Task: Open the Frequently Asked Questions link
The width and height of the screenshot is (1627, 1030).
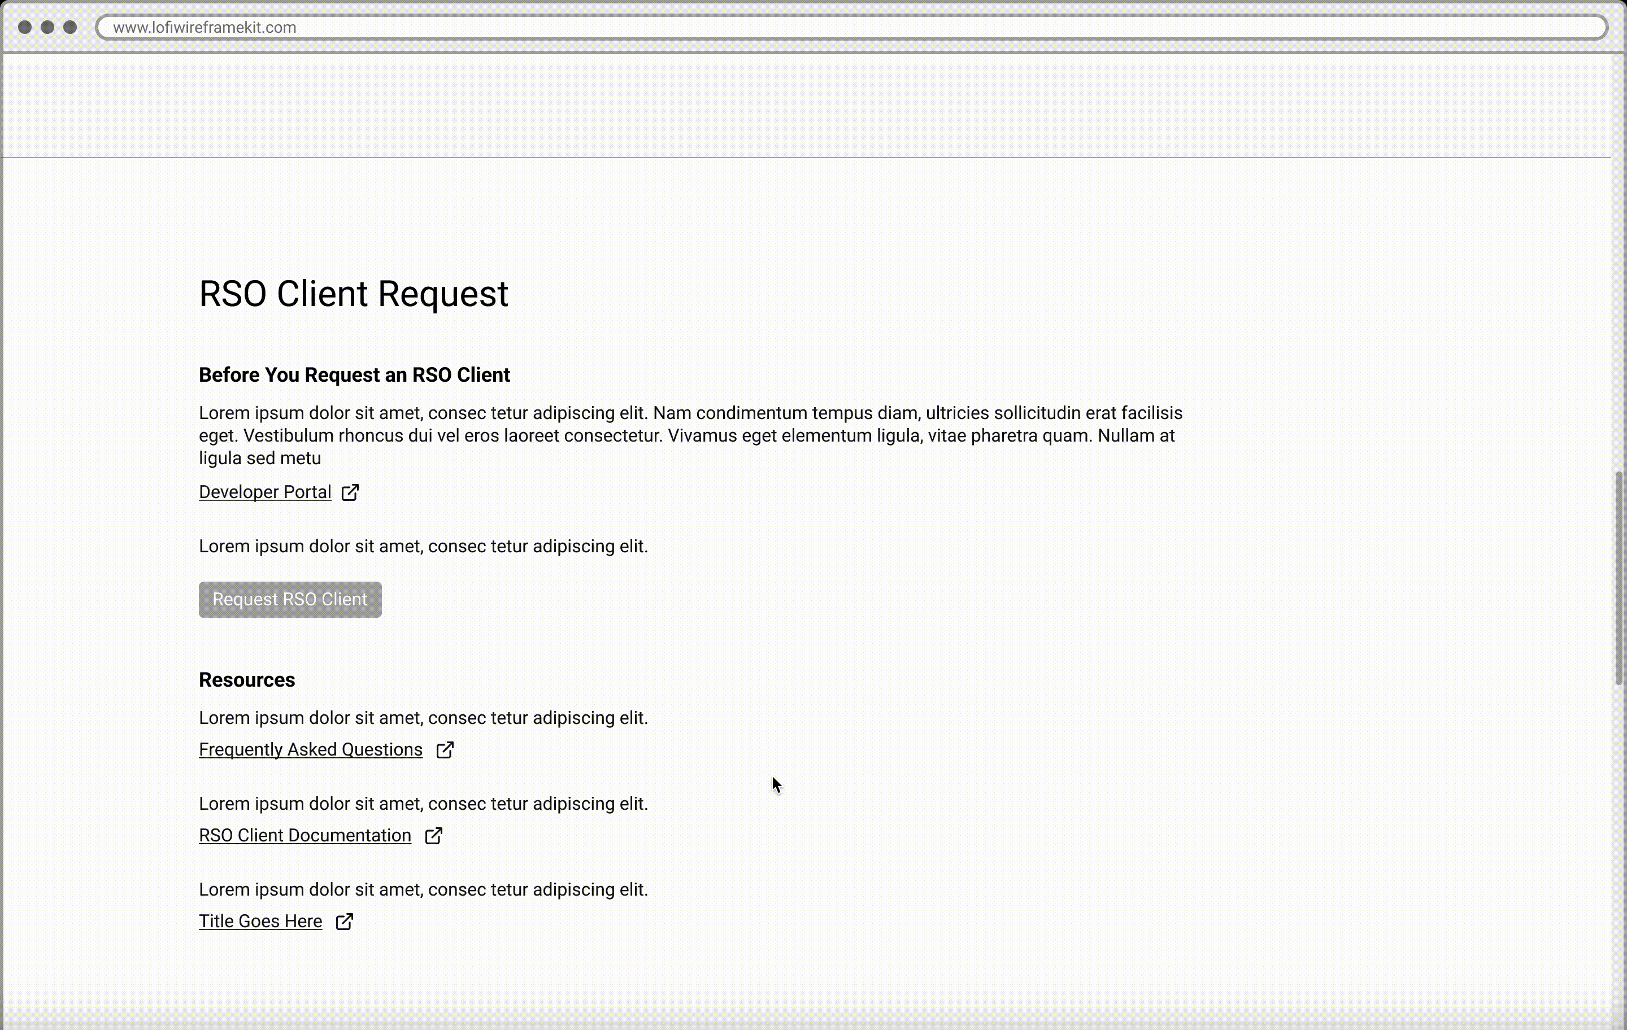Action: click(x=310, y=750)
